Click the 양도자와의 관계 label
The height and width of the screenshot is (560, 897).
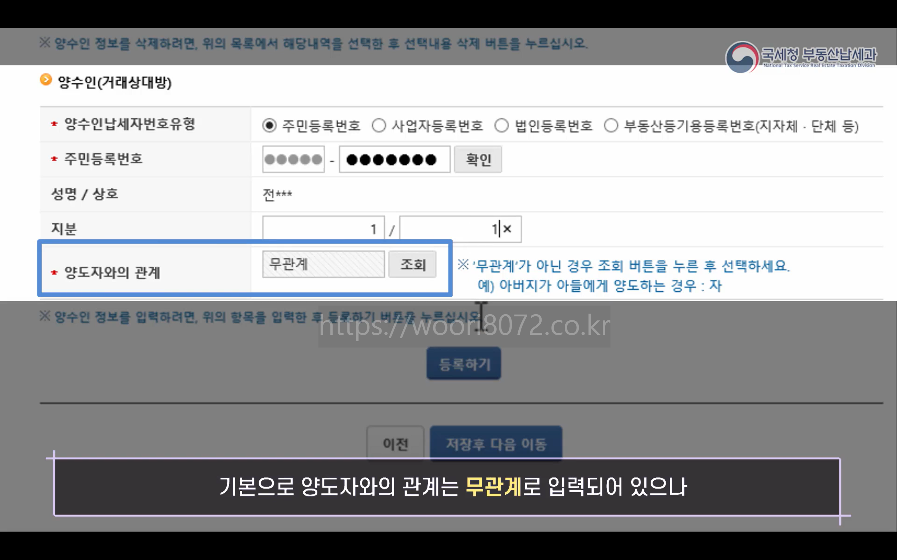pyautogui.click(x=112, y=273)
